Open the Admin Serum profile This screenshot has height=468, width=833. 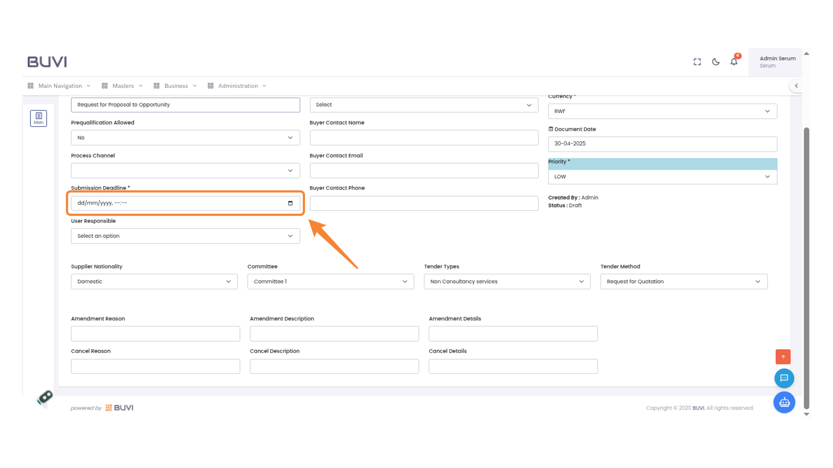(x=777, y=62)
